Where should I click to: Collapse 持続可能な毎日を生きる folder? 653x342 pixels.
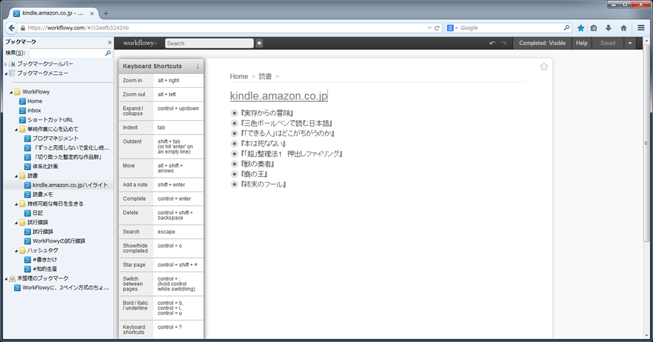16,204
